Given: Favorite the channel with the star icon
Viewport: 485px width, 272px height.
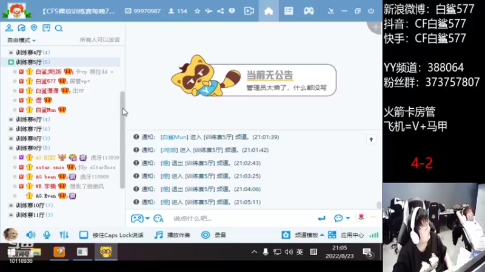Looking at the screenshot, I should [x=197, y=11].
